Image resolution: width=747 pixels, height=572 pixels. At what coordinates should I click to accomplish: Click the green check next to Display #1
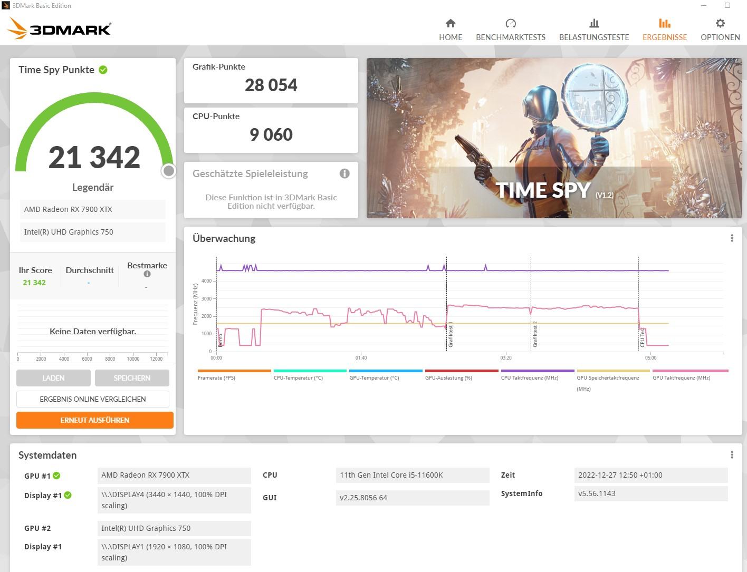point(68,495)
